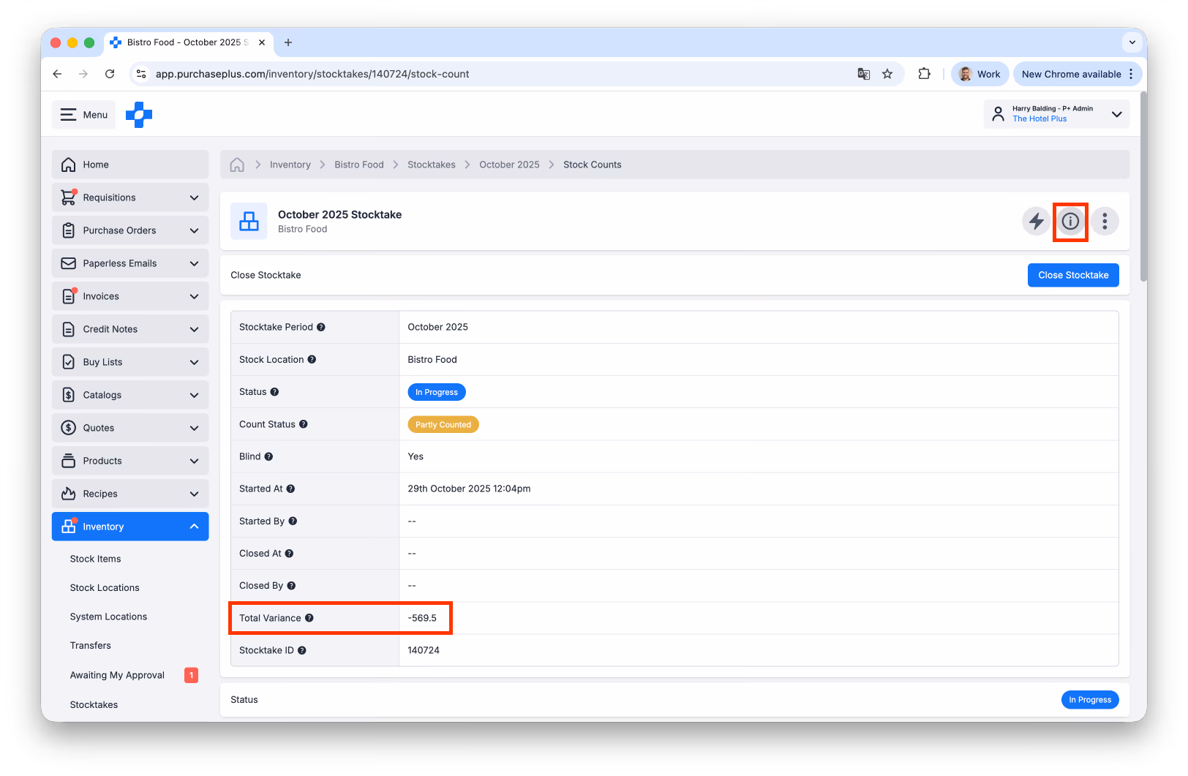Expand the Requisitions sidebar section
The image size is (1188, 776).
130,197
